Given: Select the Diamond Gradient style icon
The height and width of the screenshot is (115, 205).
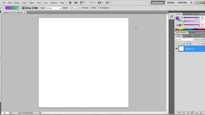Looking at the screenshot, I should tap(36, 8).
